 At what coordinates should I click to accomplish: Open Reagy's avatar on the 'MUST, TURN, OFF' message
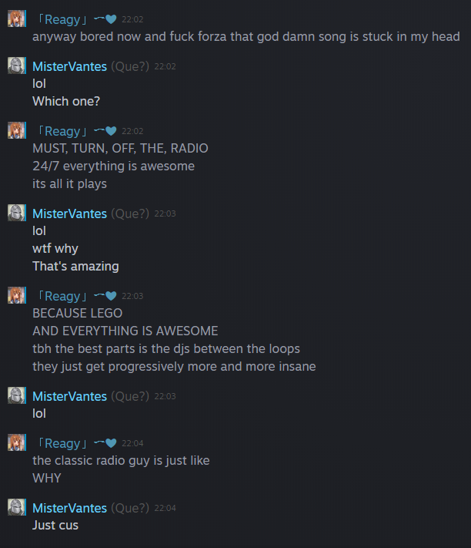17,130
